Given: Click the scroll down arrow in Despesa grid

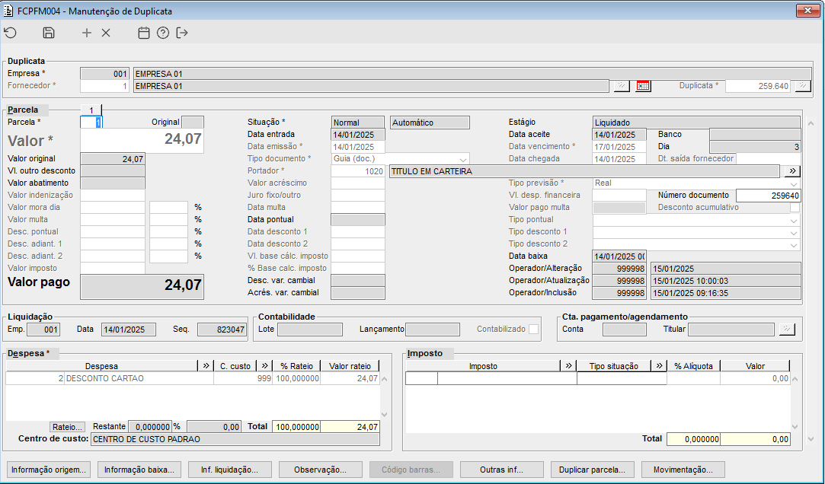Looking at the screenshot, I should [384, 415].
